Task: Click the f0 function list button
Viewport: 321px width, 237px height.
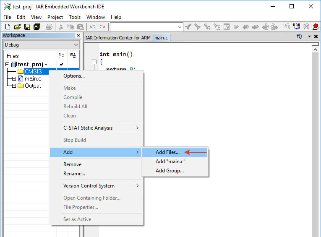Action: 300,36
